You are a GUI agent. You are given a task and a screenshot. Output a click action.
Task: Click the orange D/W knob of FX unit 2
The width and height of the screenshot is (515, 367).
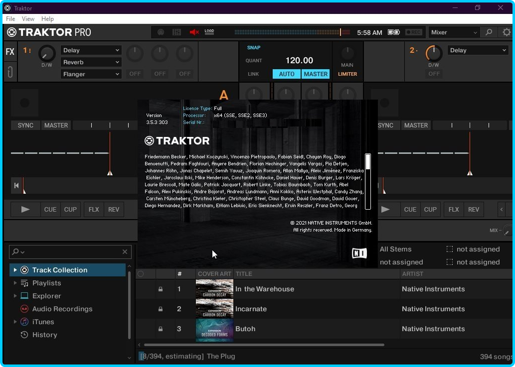pyautogui.click(x=434, y=53)
